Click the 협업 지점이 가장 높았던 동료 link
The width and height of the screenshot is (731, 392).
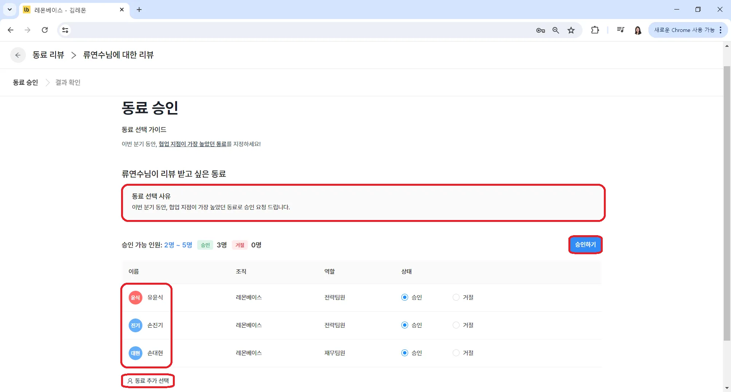[192, 144]
